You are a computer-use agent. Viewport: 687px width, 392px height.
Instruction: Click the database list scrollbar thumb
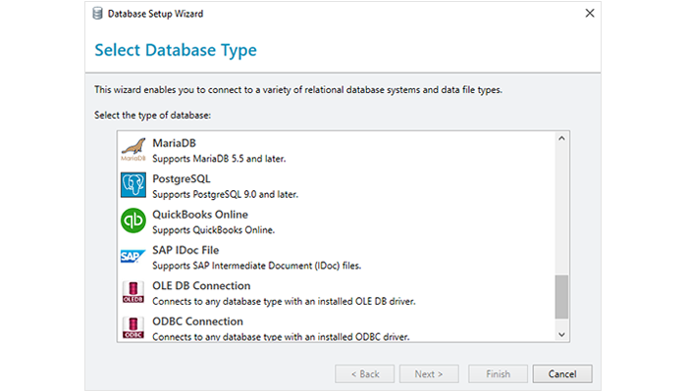tap(561, 297)
